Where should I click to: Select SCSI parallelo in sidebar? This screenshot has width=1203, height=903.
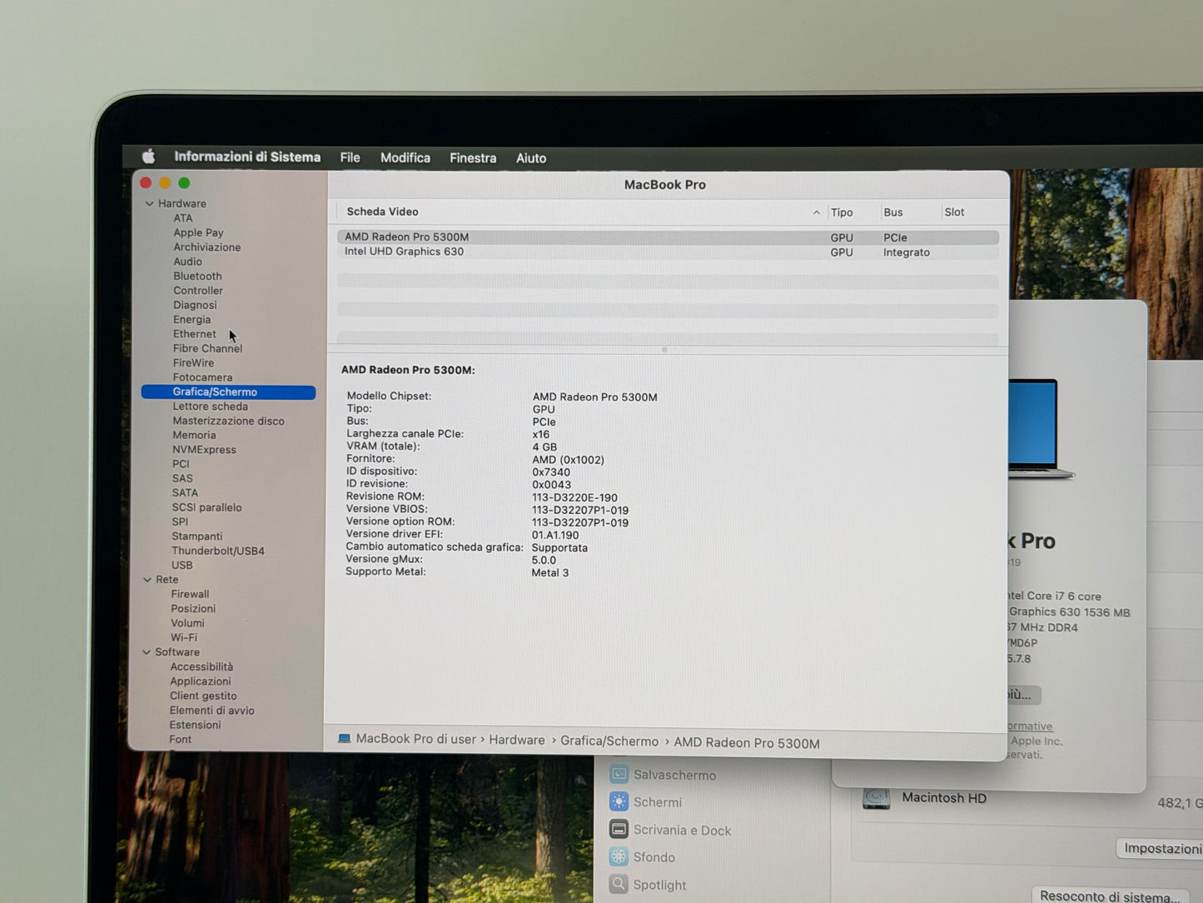tap(206, 507)
